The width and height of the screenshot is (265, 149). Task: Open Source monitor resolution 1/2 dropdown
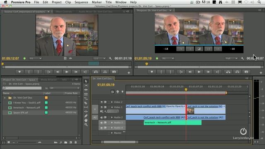coord(99,58)
